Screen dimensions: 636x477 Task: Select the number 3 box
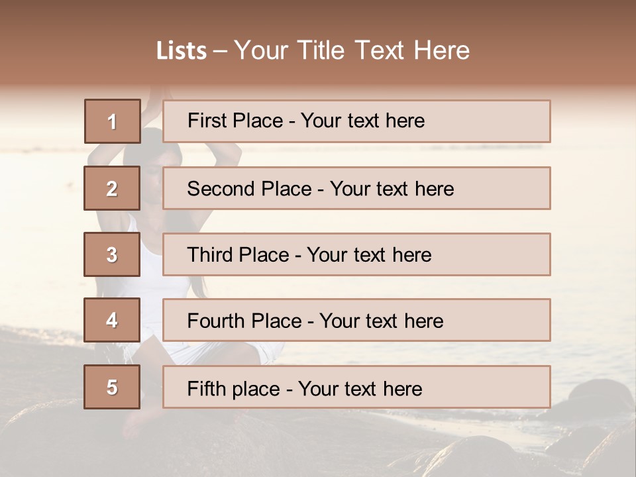pyautogui.click(x=112, y=254)
